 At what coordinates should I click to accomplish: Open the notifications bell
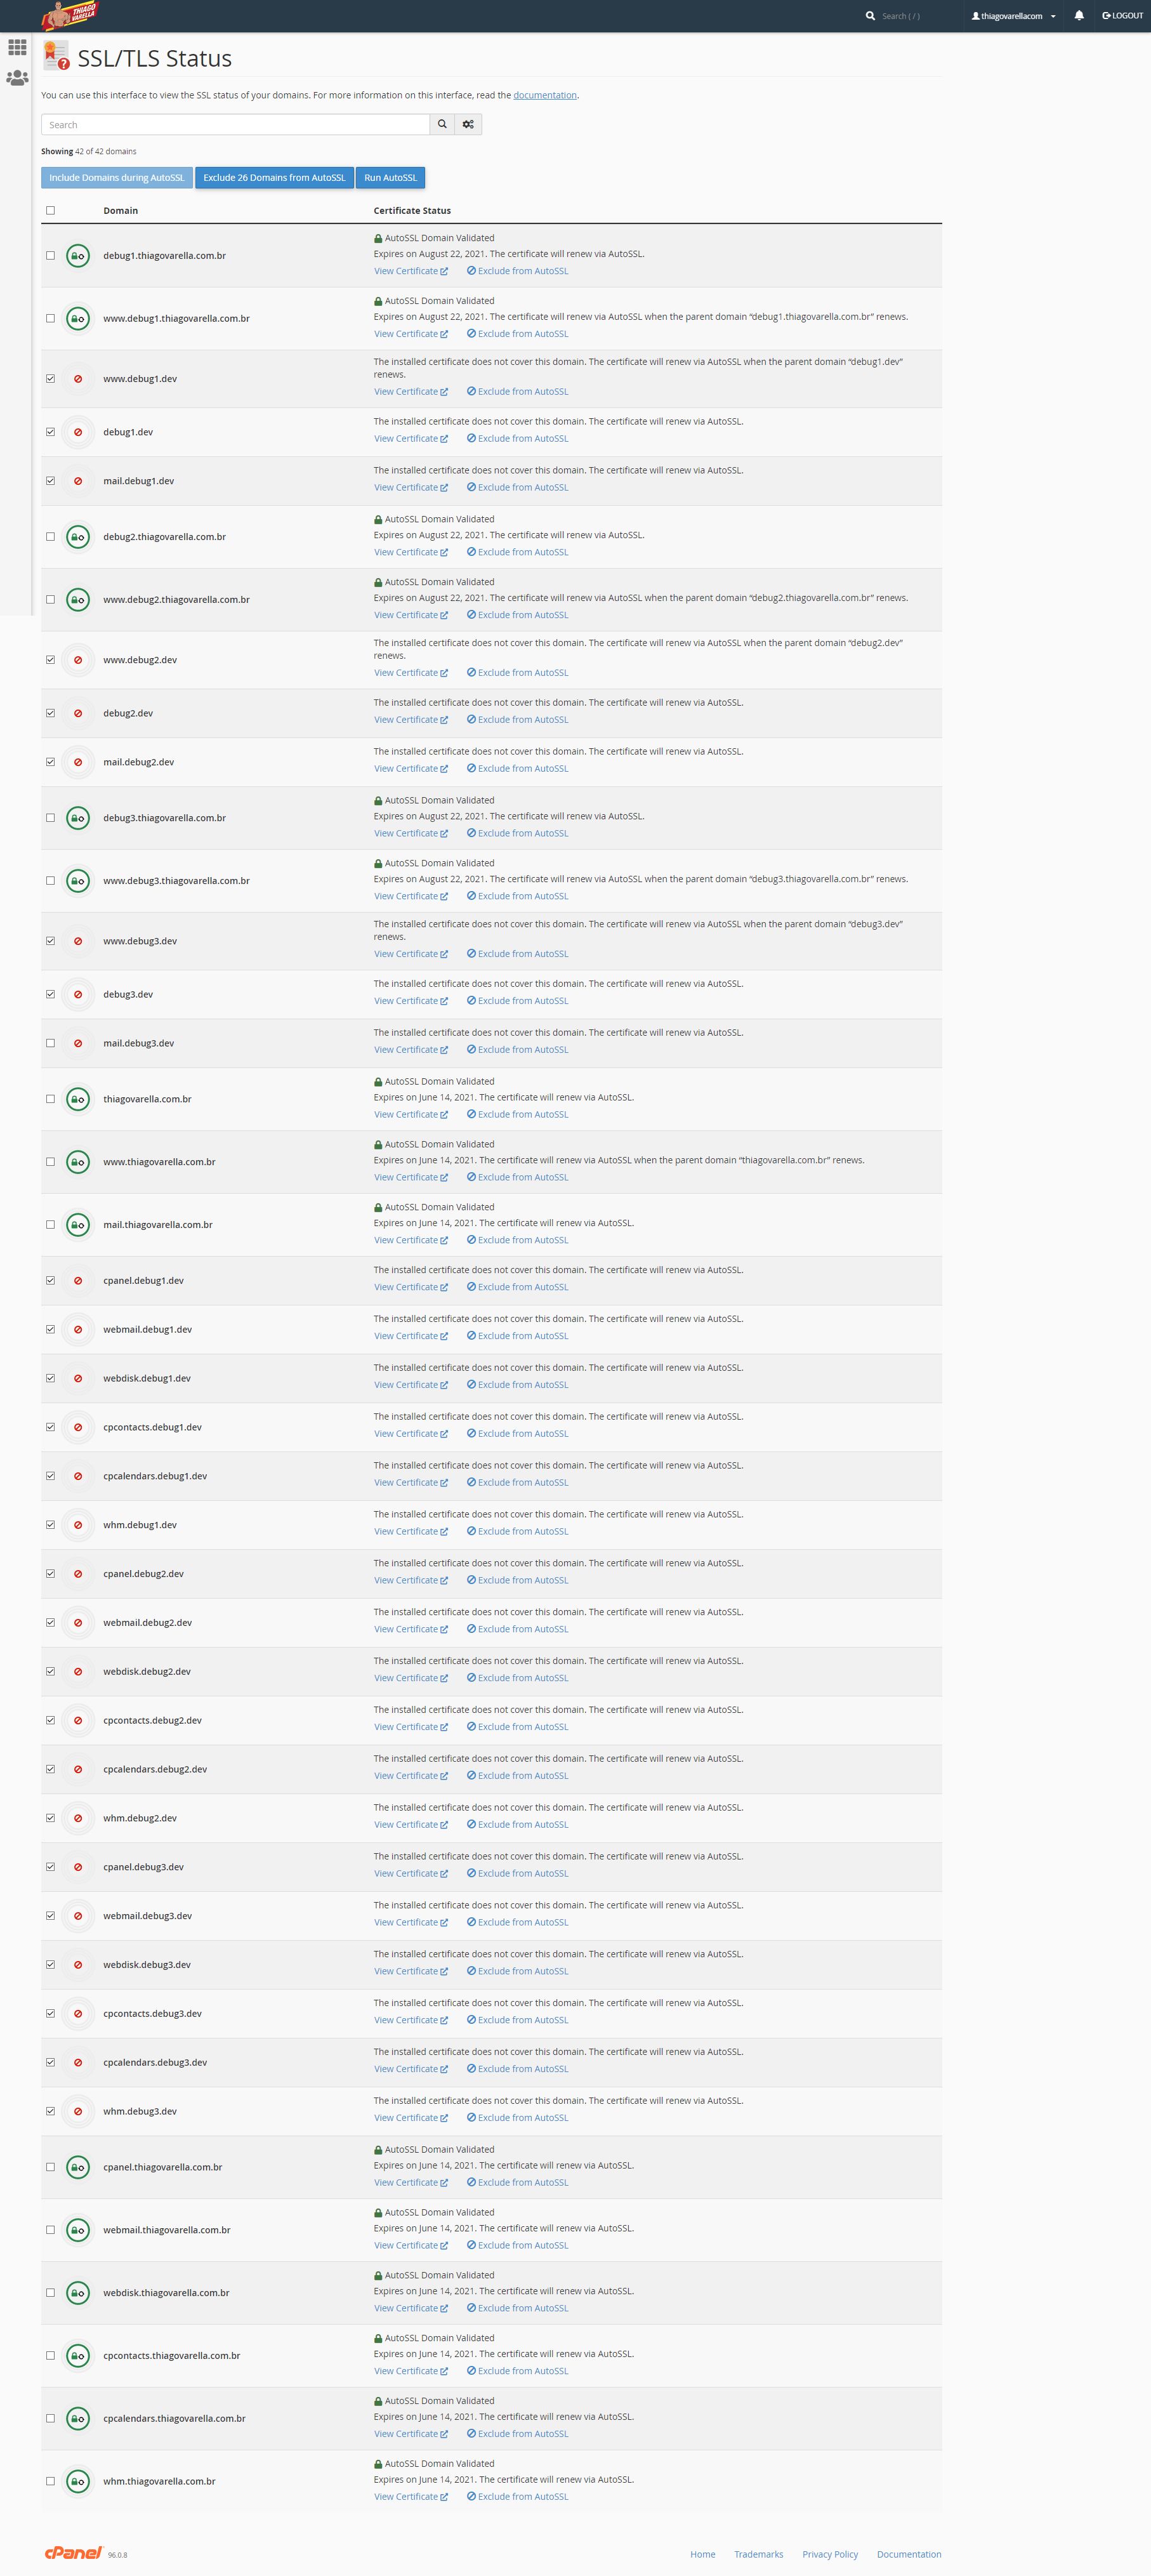[x=1079, y=16]
